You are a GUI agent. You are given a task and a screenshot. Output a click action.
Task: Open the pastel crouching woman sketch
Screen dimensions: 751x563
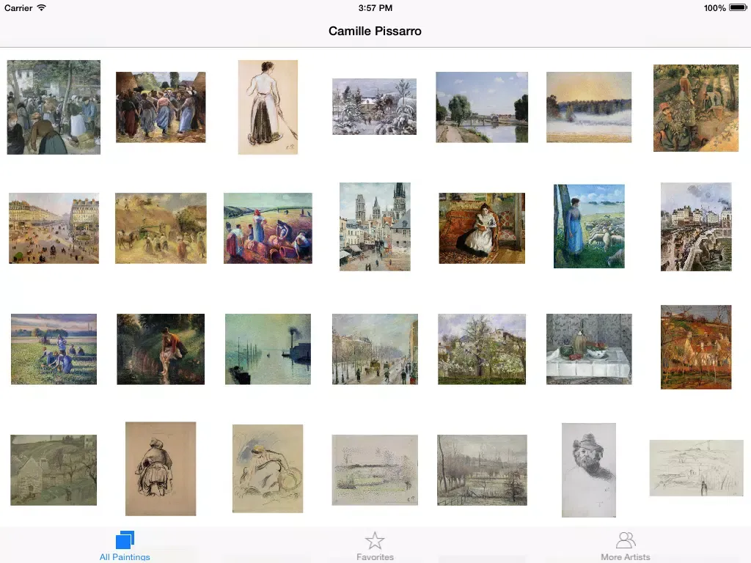(x=268, y=468)
